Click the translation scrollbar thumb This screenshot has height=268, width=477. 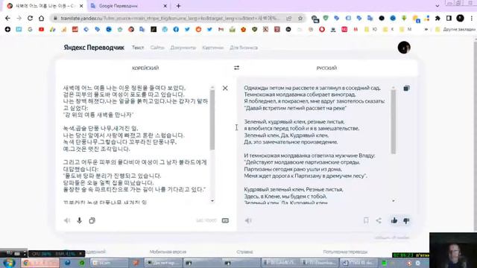(394, 121)
